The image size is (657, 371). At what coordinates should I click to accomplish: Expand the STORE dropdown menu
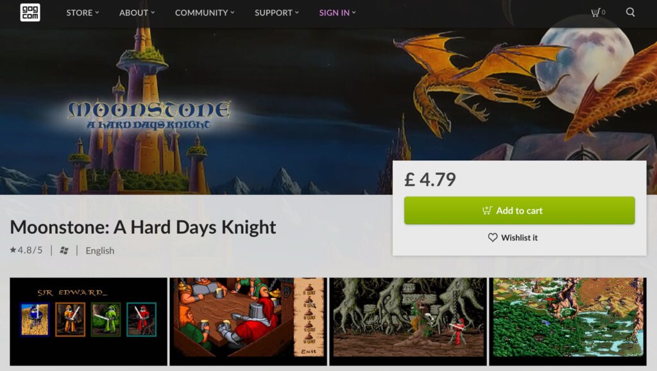83,13
